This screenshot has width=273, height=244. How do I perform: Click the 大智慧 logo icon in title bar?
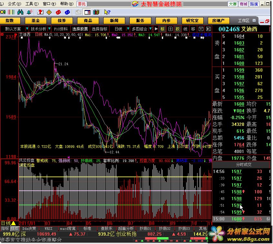[x=135, y=4]
